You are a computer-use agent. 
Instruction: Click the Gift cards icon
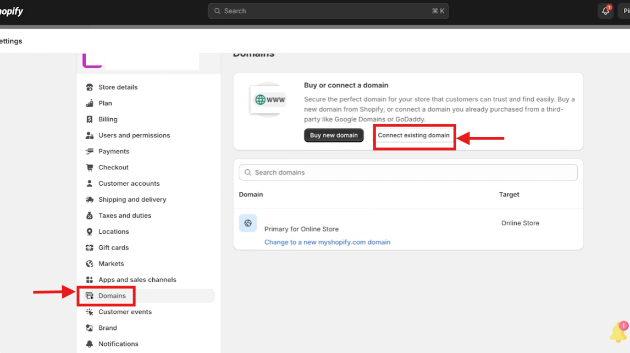pos(89,248)
